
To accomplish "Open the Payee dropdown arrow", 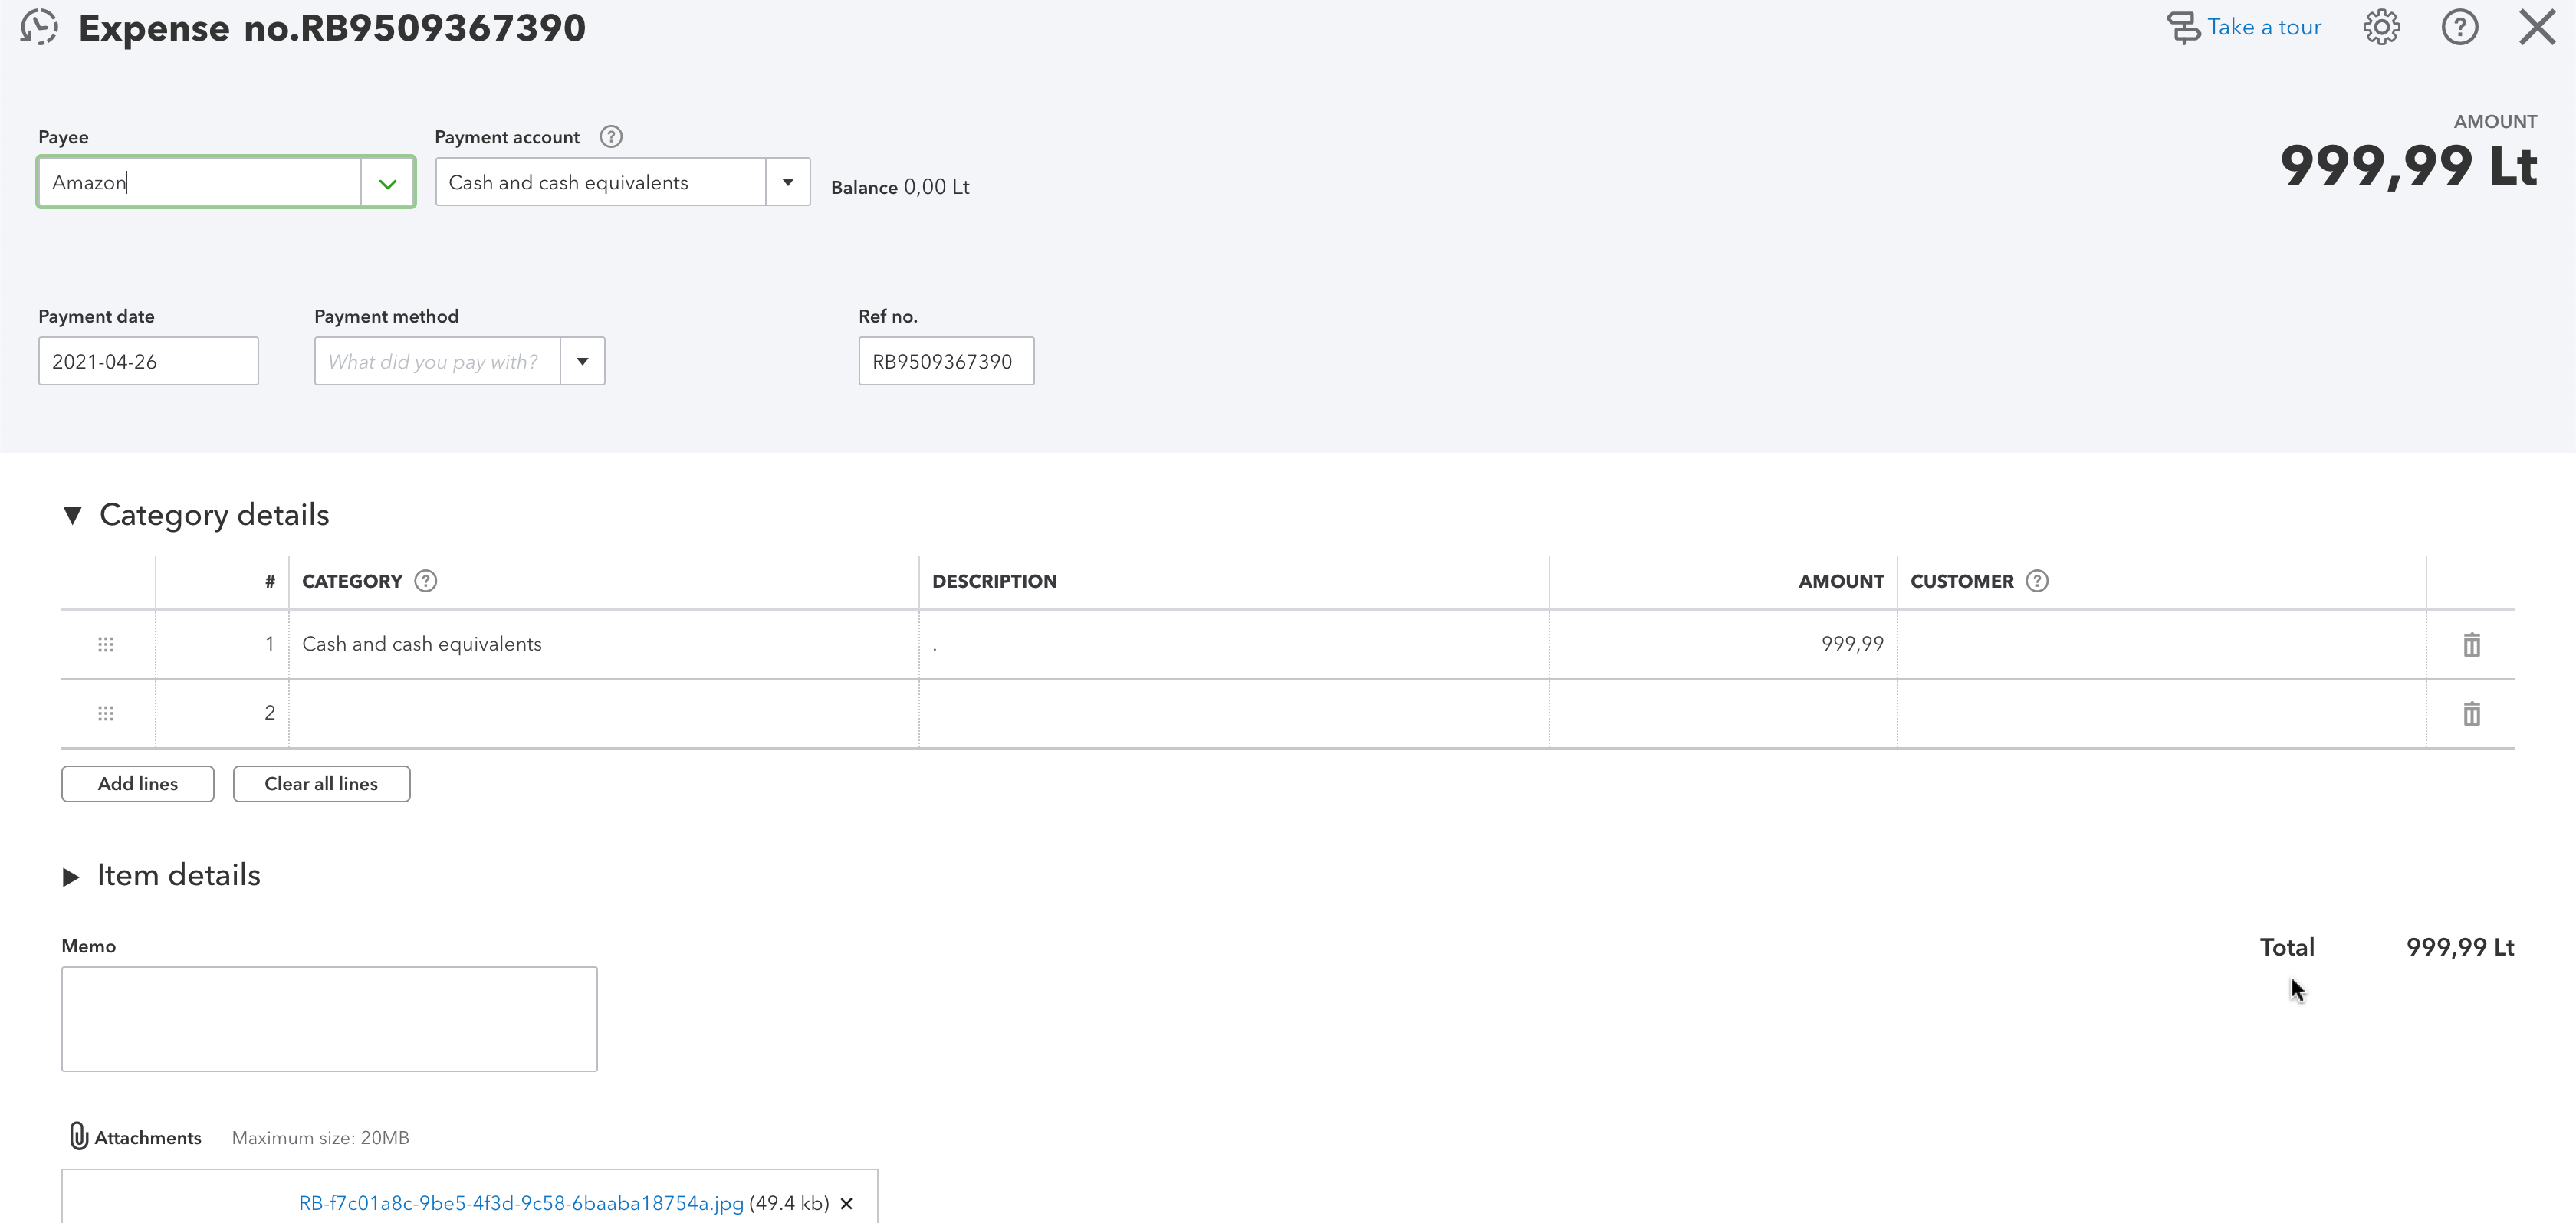I will pyautogui.click(x=388, y=183).
